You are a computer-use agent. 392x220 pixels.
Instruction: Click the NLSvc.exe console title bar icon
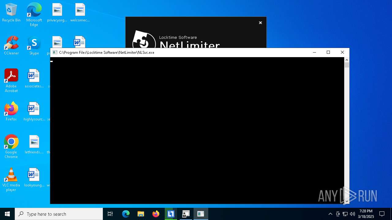(55, 52)
